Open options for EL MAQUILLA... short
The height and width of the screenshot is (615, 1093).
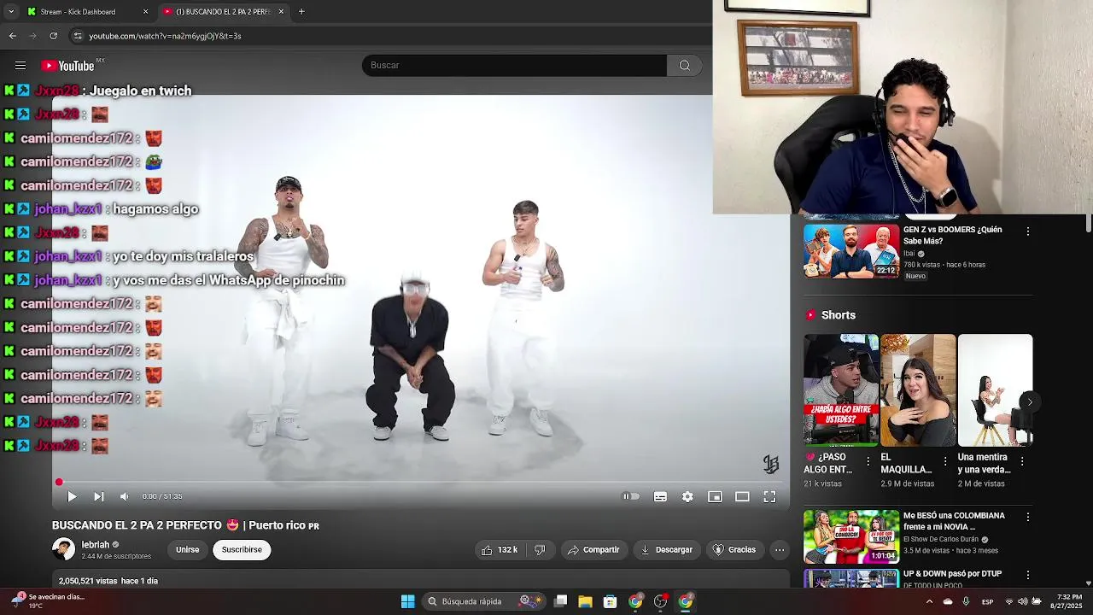(x=945, y=461)
